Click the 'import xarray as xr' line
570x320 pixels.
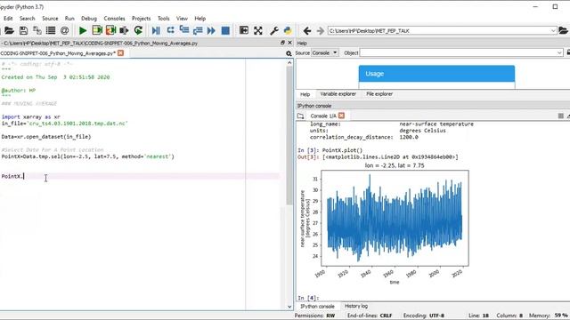pyautogui.click(x=31, y=116)
